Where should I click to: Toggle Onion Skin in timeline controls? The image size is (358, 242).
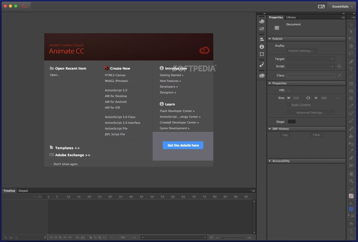pyautogui.click(x=91, y=238)
